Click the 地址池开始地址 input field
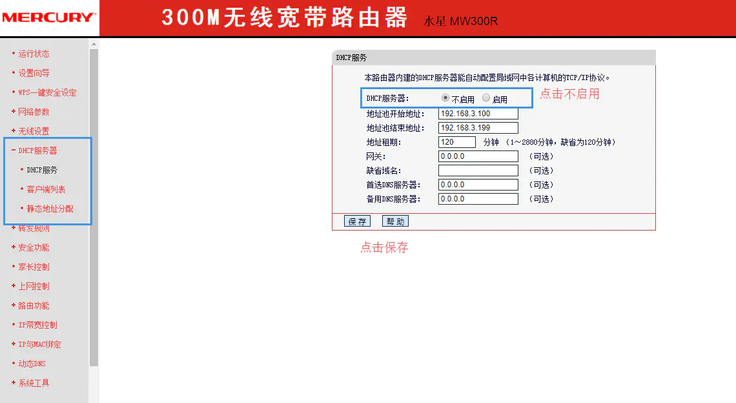736x403 pixels. point(478,113)
